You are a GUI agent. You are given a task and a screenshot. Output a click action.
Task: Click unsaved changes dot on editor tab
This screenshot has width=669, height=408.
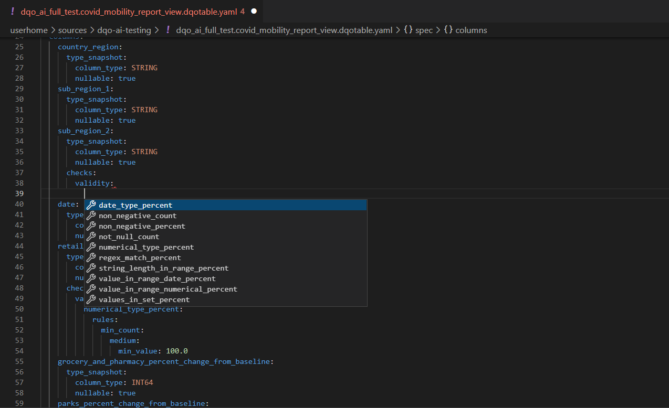(x=254, y=11)
